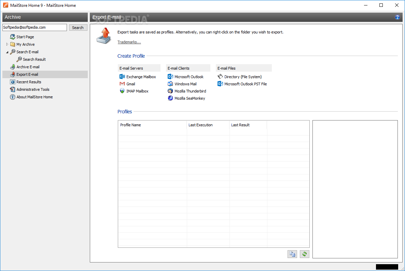The image size is (405, 271).
Task: Sort by Profile Name column header
Action: pos(152,125)
